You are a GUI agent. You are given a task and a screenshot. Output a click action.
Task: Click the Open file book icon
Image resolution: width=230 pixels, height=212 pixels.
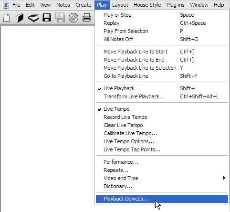(x=20, y=18)
